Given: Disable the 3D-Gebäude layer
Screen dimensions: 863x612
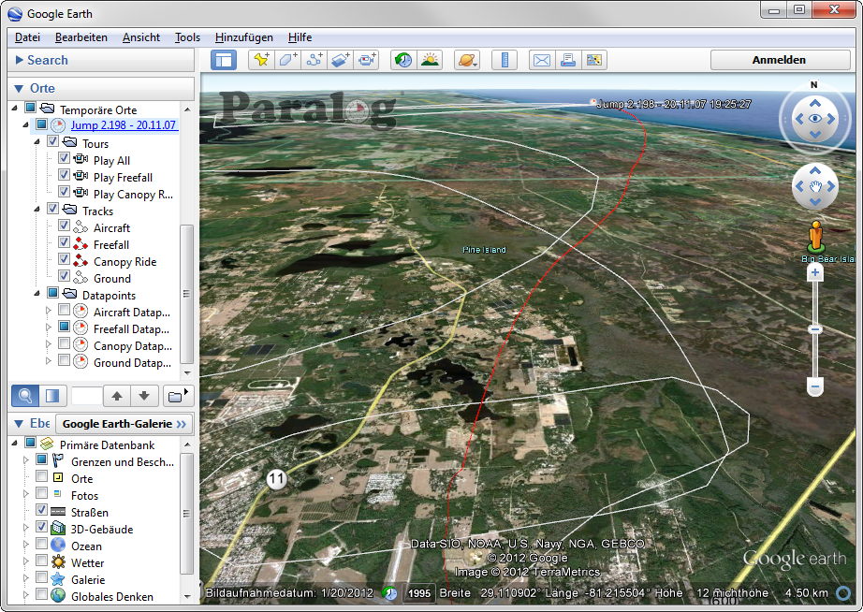Looking at the screenshot, I should tap(41, 528).
